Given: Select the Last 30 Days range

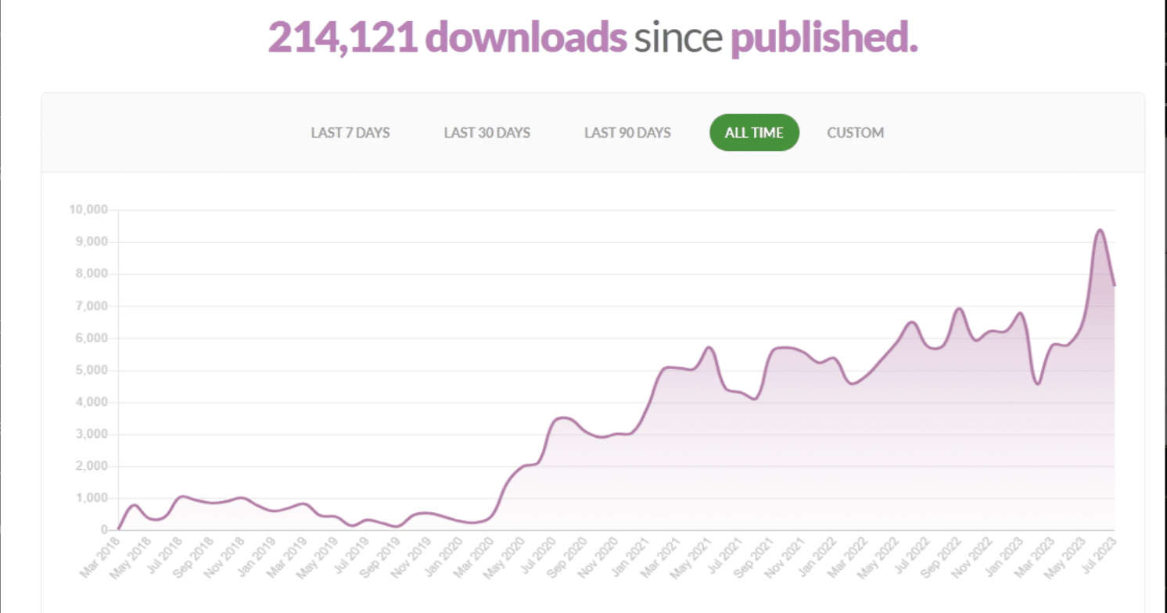Looking at the screenshot, I should [487, 133].
